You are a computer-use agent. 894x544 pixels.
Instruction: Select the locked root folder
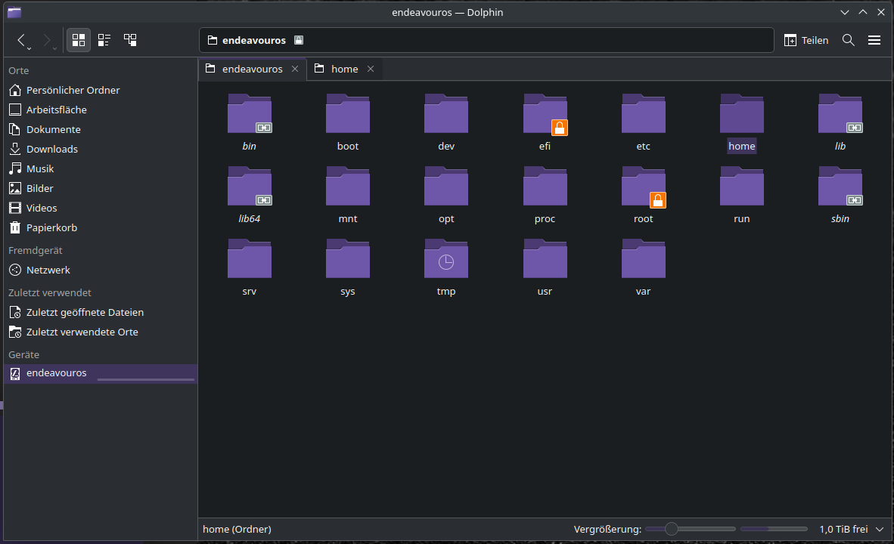pyautogui.click(x=643, y=188)
